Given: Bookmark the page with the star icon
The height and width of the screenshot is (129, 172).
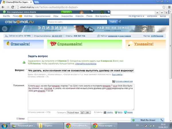Looking at the screenshot, I should pyautogui.click(x=164, y=7).
